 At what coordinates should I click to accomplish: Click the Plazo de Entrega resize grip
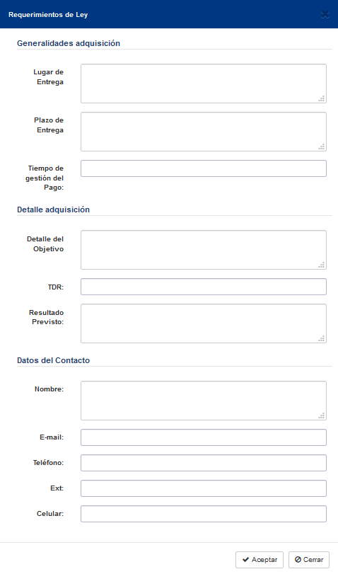(322, 147)
